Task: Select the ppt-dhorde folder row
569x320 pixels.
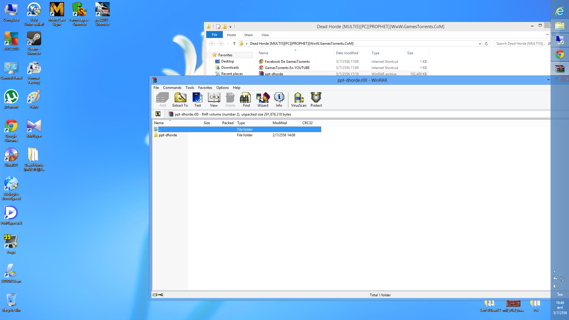Action: tap(168, 135)
